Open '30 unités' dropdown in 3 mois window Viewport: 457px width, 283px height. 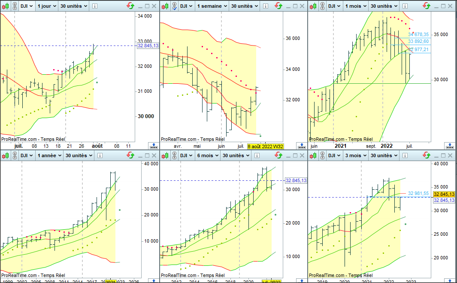click(384, 155)
